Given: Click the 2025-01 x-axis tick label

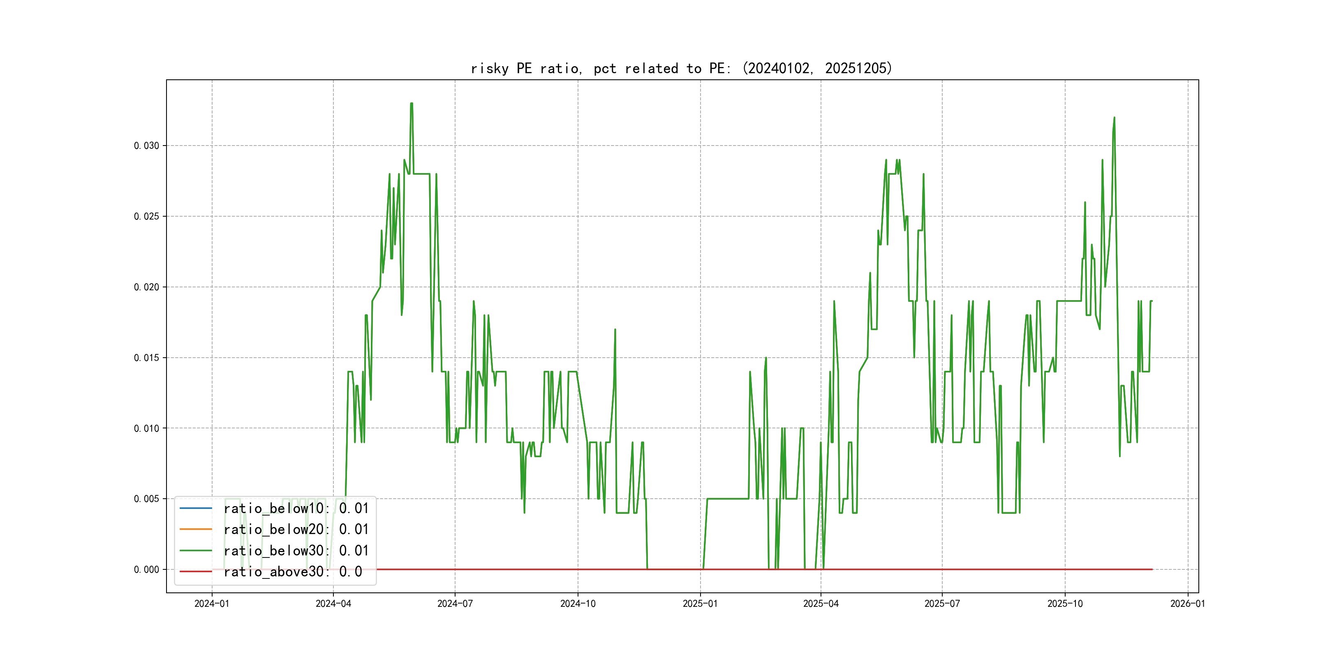Looking at the screenshot, I should click(x=700, y=604).
